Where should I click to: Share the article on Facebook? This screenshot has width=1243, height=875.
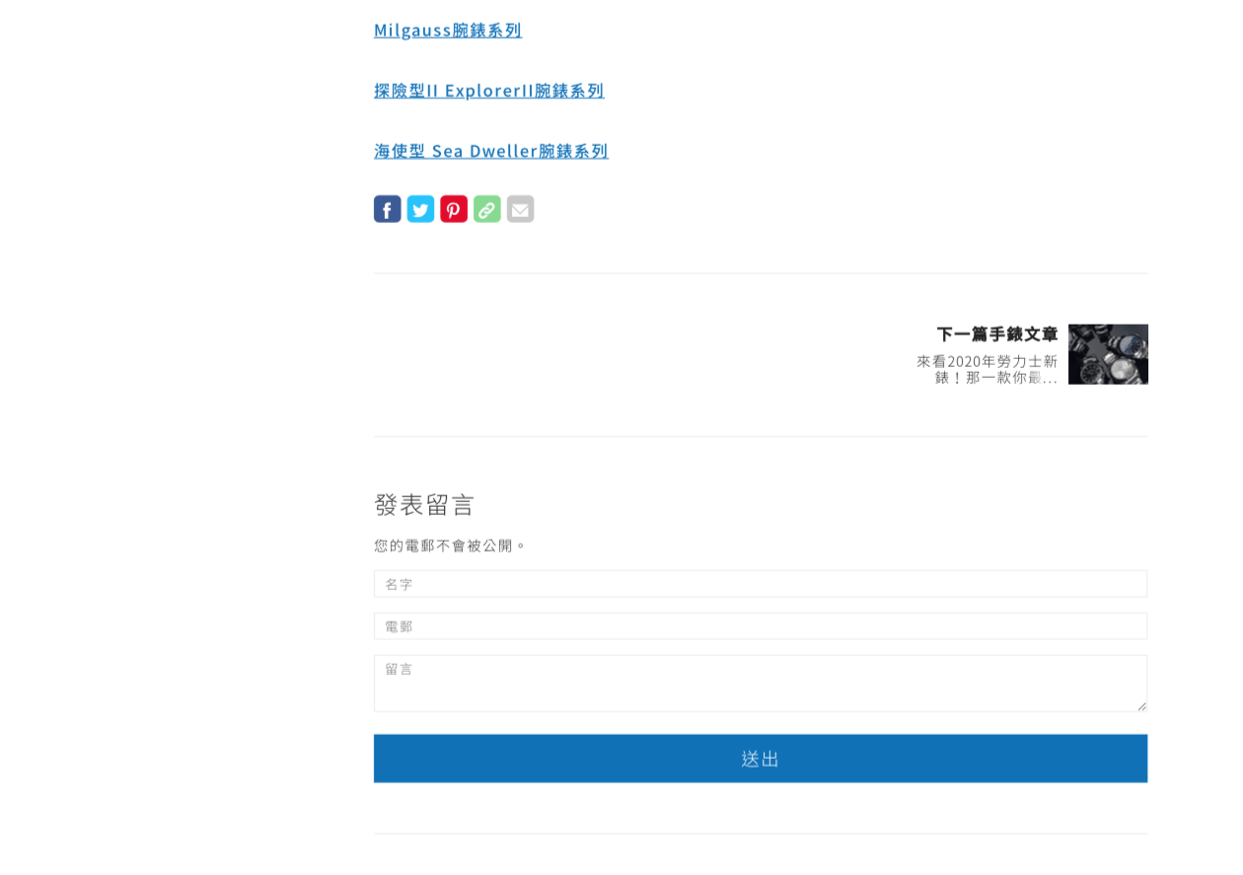coord(388,209)
